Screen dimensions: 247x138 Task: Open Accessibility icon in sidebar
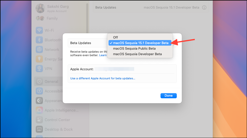point(39,91)
